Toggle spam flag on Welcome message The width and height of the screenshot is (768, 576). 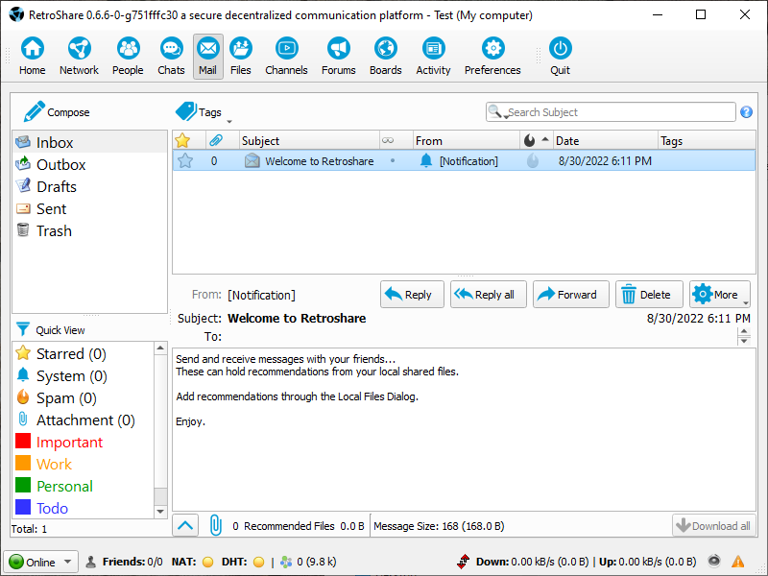click(x=533, y=161)
